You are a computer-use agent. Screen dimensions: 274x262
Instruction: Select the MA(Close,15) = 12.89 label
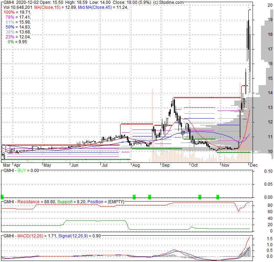pos(55,7)
